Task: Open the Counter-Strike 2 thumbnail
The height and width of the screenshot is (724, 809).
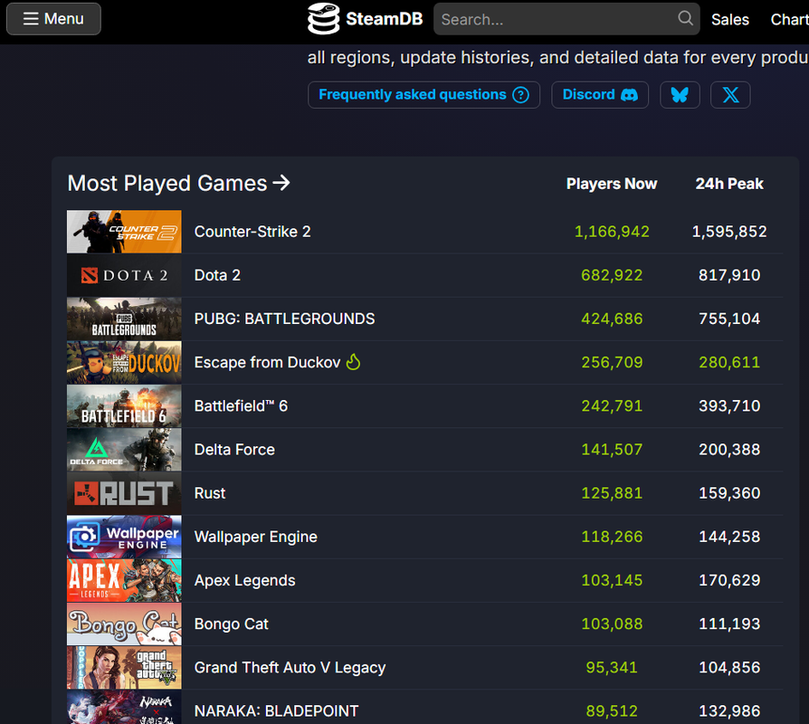Action: pos(124,232)
